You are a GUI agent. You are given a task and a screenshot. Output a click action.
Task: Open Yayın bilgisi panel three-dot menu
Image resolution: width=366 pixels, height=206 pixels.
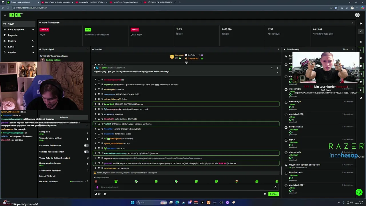point(87,49)
